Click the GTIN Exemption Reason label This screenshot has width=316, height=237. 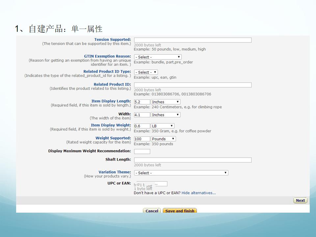[x=107, y=56]
